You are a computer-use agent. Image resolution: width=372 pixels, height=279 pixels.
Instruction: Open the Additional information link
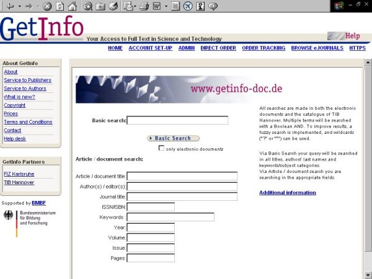tap(288, 192)
